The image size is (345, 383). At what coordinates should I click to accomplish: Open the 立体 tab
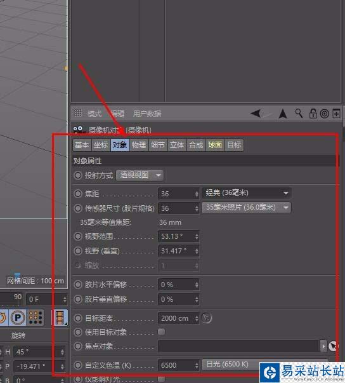coord(177,145)
